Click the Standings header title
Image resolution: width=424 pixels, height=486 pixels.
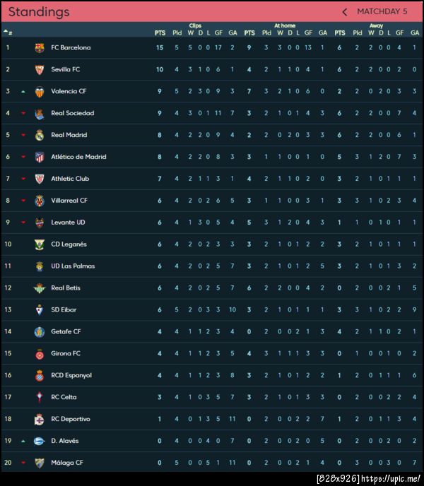coord(39,12)
